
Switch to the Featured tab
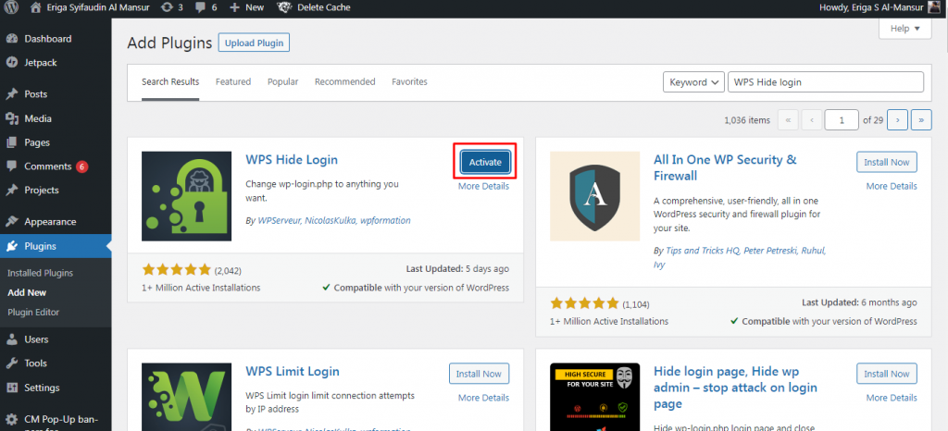click(x=233, y=82)
